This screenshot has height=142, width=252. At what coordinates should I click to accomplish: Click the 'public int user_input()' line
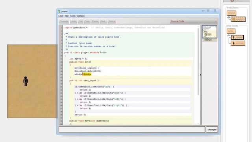coord(84,80)
